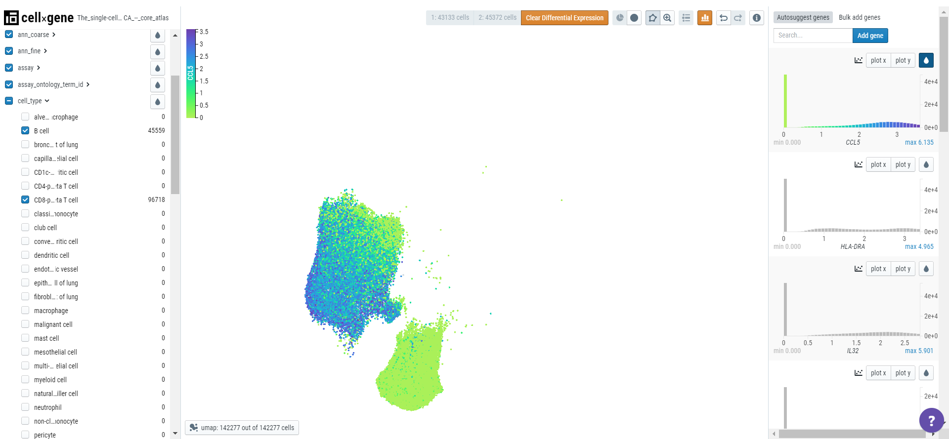Color by assay droplet icon
Image resolution: width=949 pixels, height=439 pixels.
(158, 68)
